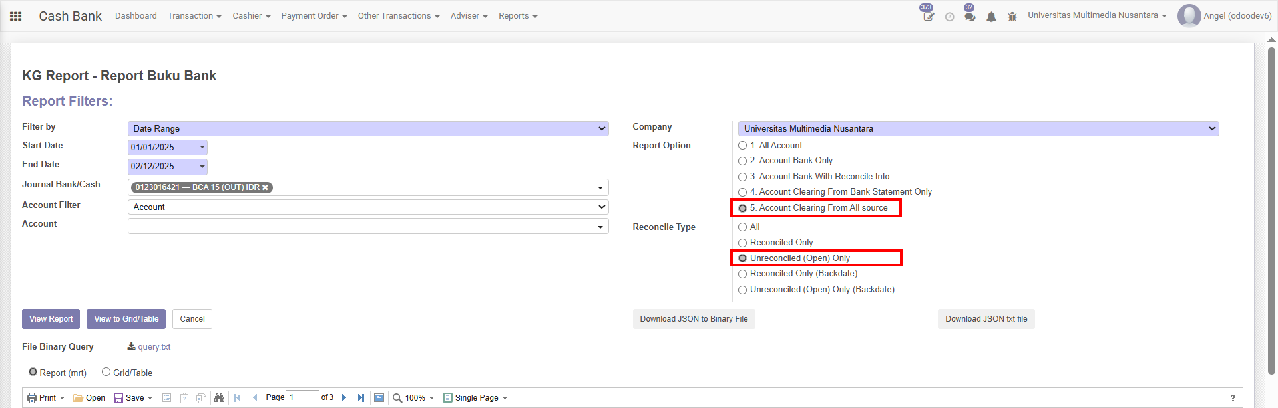Open the notification bell icon
1278x408 pixels.
pyautogui.click(x=991, y=17)
